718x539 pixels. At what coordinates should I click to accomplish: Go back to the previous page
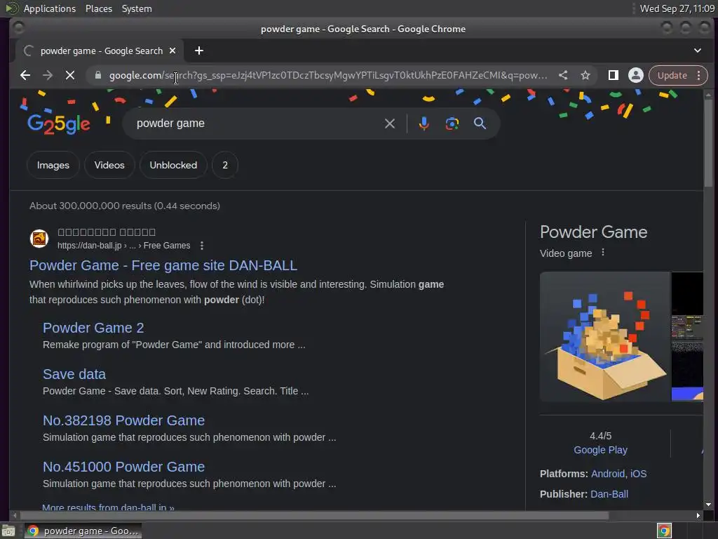tap(25, 75)
